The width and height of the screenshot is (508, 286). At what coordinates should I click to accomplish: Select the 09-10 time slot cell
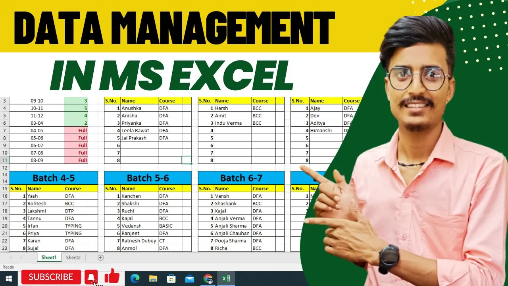click(x=37, y=101)
